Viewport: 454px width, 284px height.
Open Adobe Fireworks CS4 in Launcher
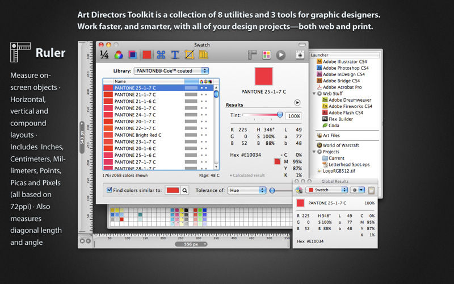click(x=347, y=106)
